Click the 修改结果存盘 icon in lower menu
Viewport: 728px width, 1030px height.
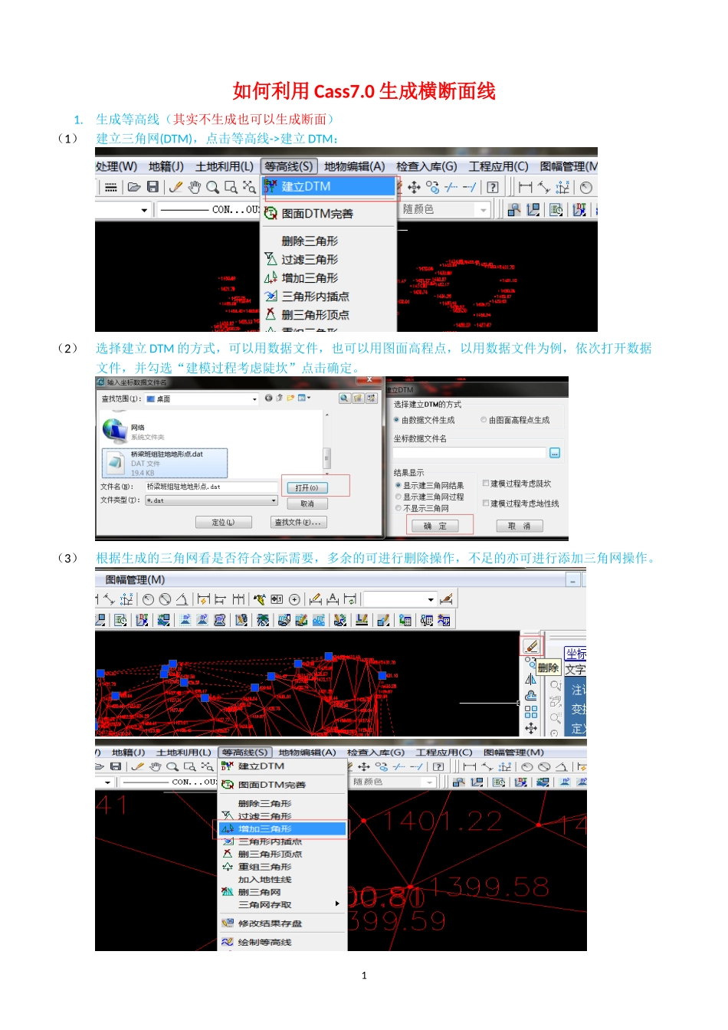[x=228, y=923]
